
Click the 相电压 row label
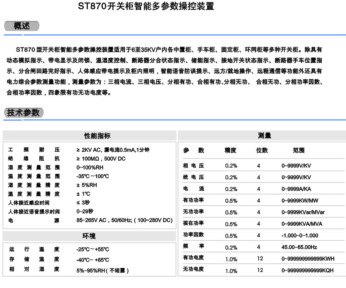pyautogui.click(x=194, y=166)
